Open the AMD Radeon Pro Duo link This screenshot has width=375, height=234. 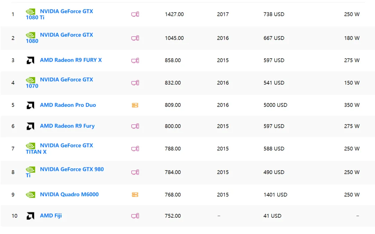tap(68, 105)
